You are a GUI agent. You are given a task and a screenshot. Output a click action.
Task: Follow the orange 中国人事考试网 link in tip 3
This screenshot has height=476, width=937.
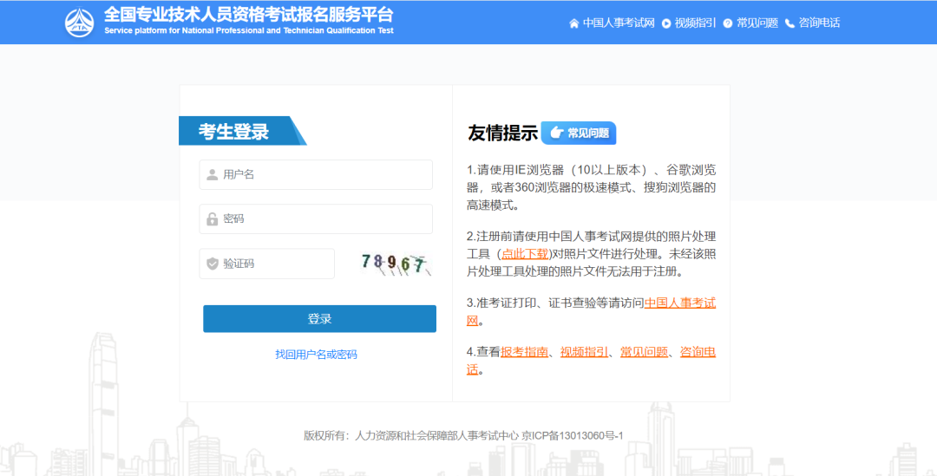[x=679, y=303]
